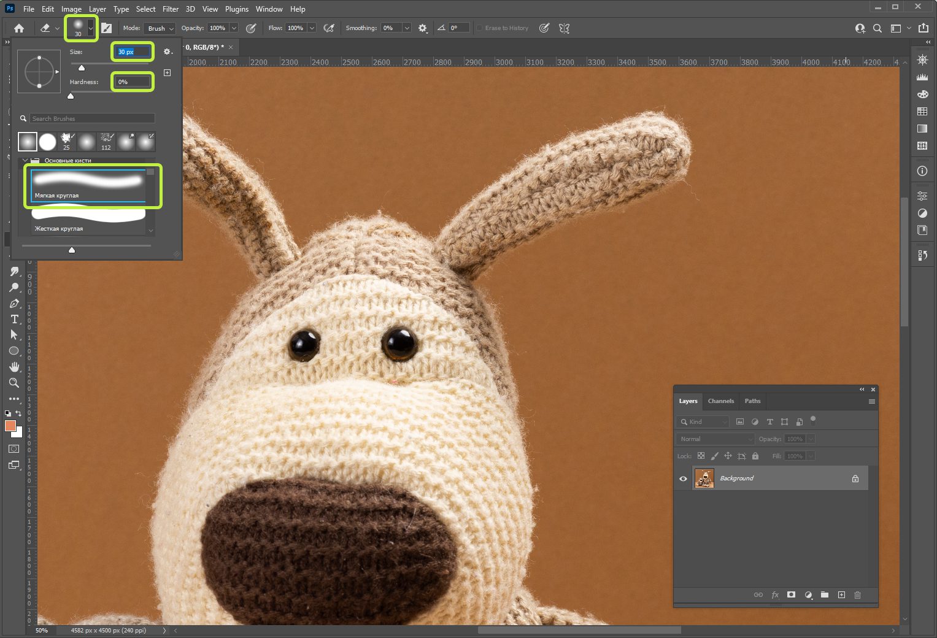This screenshot has width=937, height=638.
Task: Toggle pressure for size
Action: [544, 28]
